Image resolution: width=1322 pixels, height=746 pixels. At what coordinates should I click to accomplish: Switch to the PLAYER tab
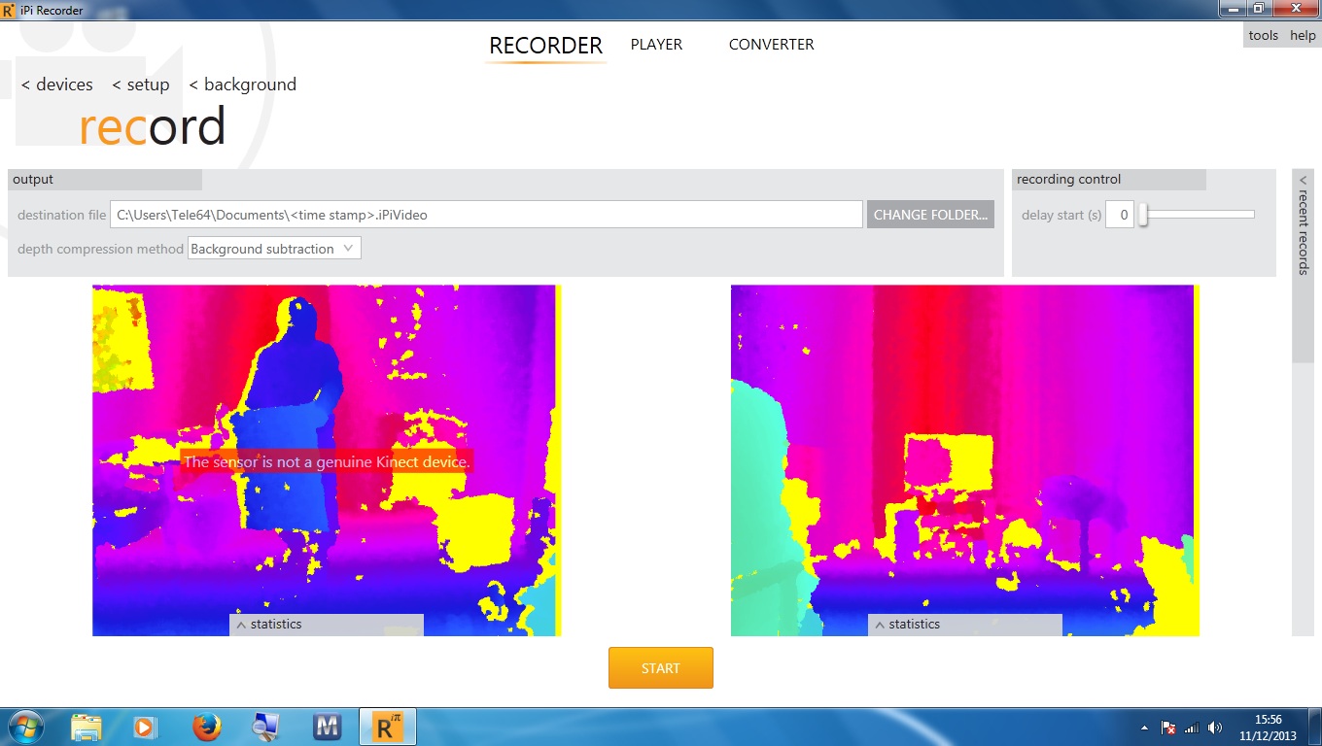coord(656,45)
